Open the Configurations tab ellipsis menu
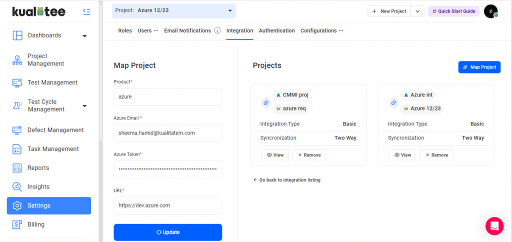This screenshot has height=242, width=512. 341,30
